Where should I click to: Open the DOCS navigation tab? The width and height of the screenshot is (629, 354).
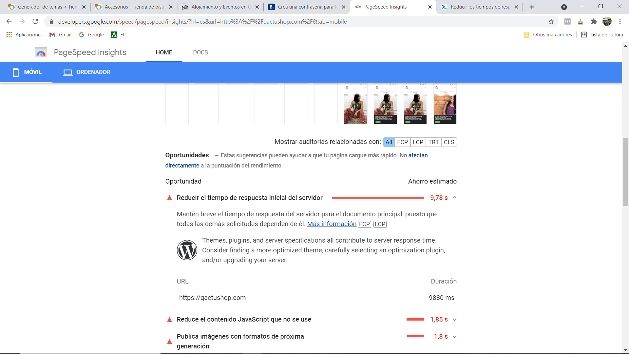click(200, 52)
